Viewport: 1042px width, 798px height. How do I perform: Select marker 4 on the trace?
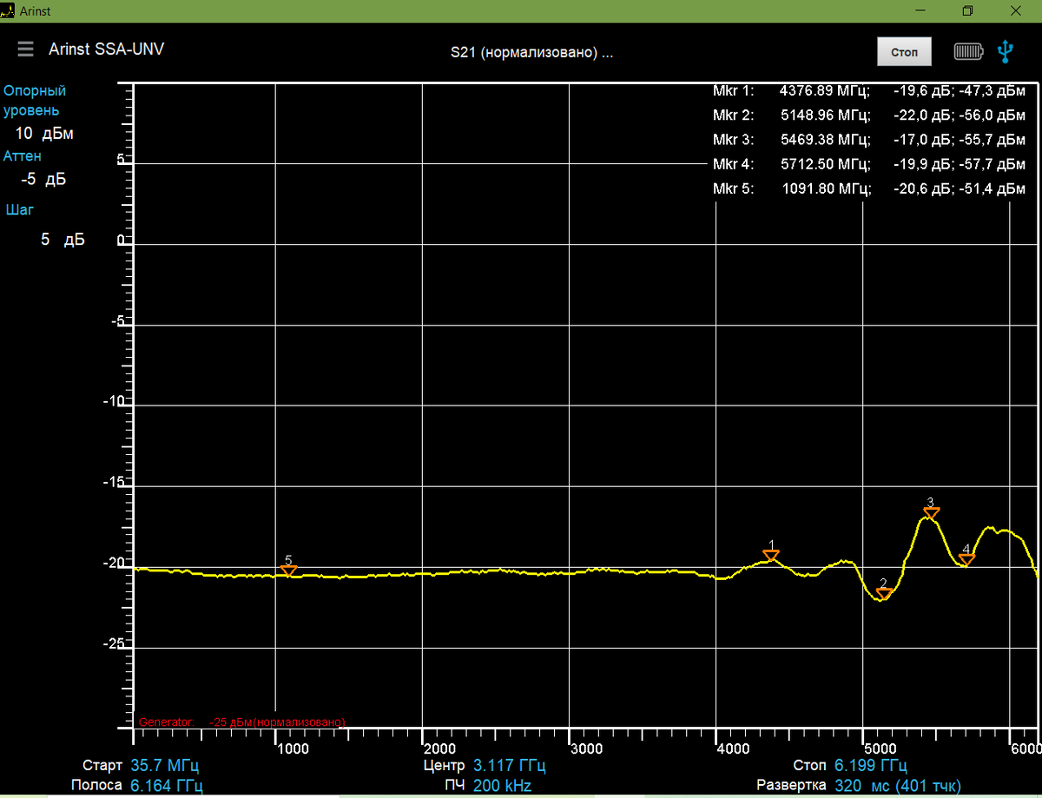[x=966, y=560]
